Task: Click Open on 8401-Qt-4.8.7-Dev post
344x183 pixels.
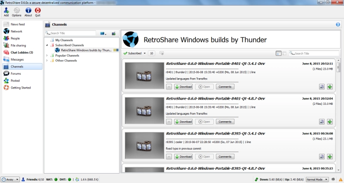Action: point(204,122)
